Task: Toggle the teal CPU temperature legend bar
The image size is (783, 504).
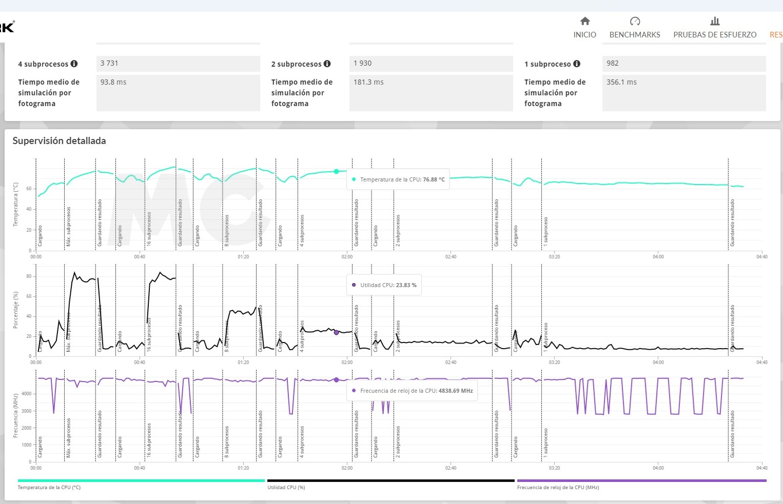Action: coord(141,480)
